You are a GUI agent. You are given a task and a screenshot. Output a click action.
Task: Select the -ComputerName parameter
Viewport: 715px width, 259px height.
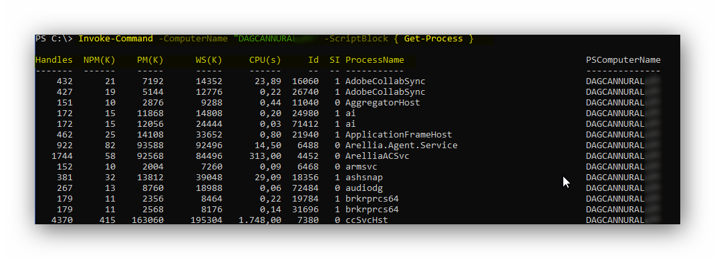click(x=193, y=39)
